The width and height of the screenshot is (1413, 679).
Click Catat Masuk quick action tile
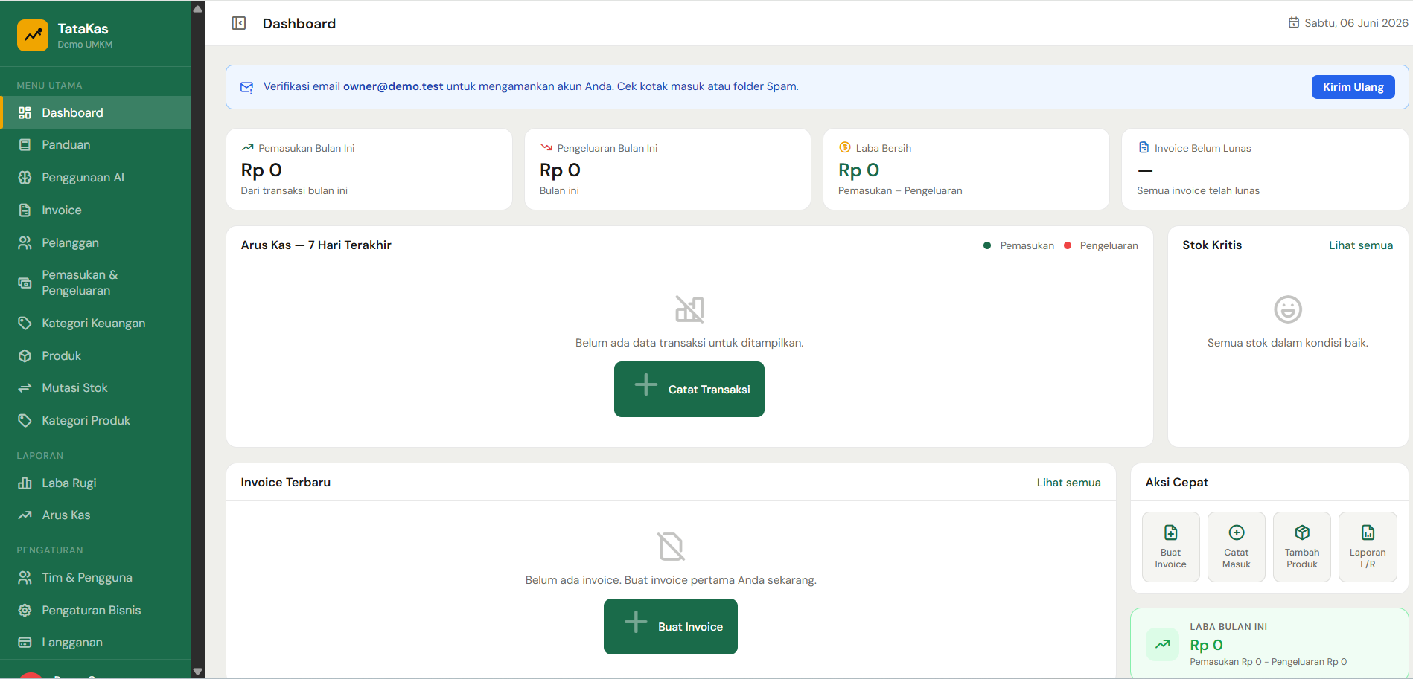(x=1236, y=547)
